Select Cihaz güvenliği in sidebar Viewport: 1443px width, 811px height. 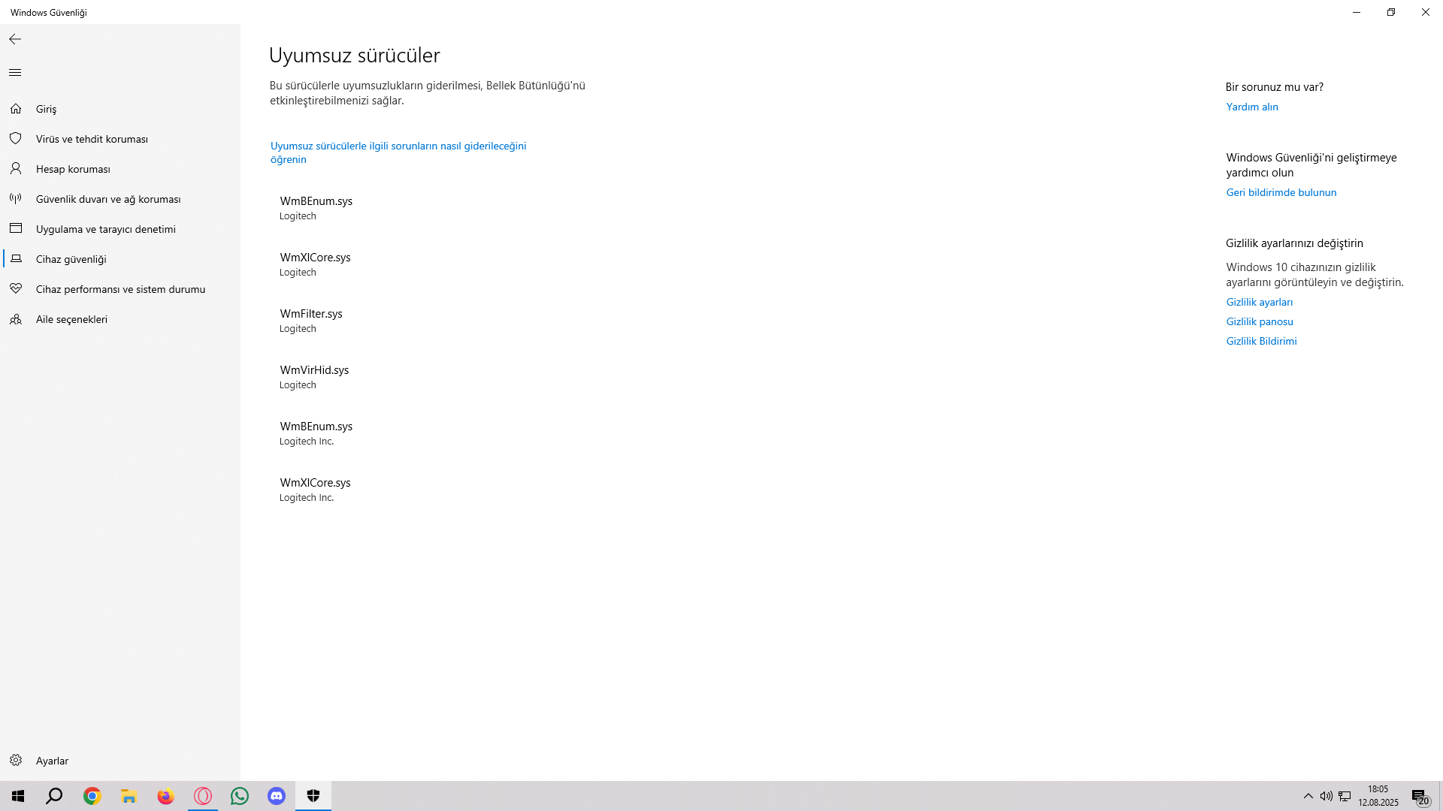coord(71,259)
